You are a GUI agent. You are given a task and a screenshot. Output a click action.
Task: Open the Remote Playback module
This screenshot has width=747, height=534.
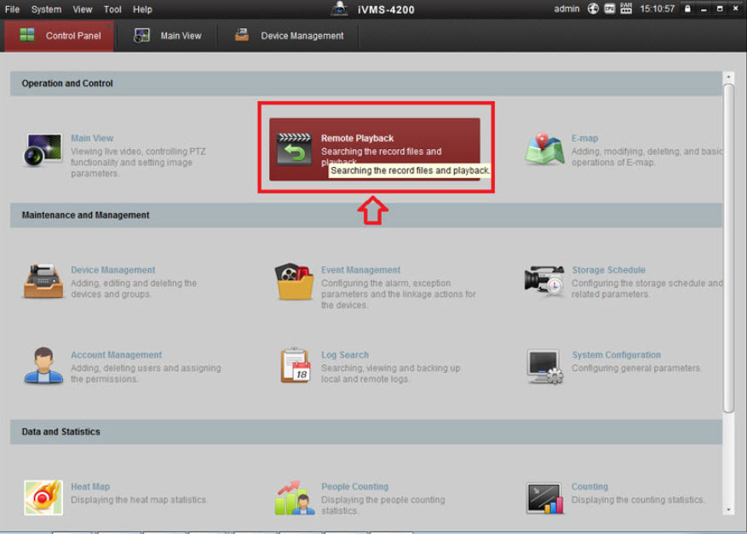(x=375, y=148)
